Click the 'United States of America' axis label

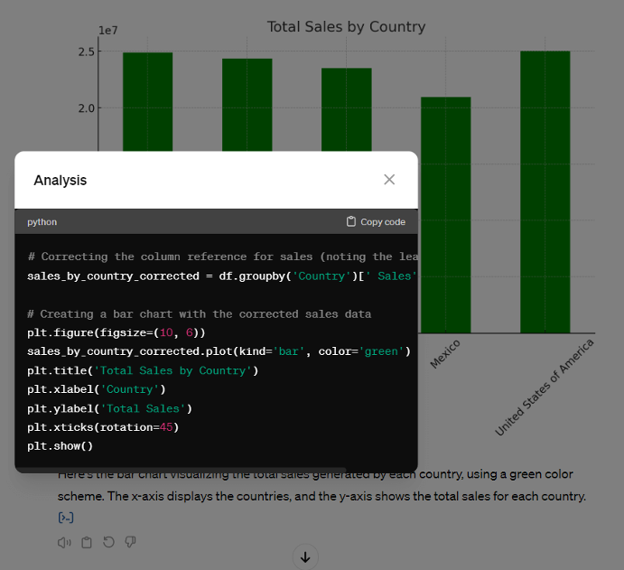[545, 387]
